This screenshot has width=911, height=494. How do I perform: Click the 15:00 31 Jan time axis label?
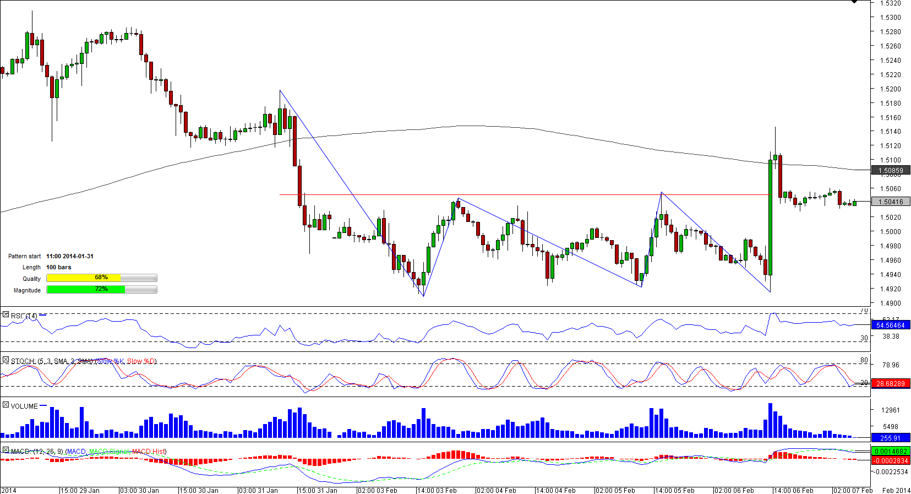[318, 491]
